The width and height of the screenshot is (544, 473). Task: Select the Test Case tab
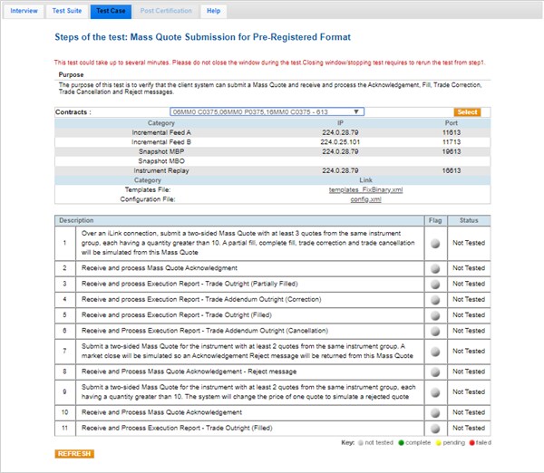[x=112, y=11]
